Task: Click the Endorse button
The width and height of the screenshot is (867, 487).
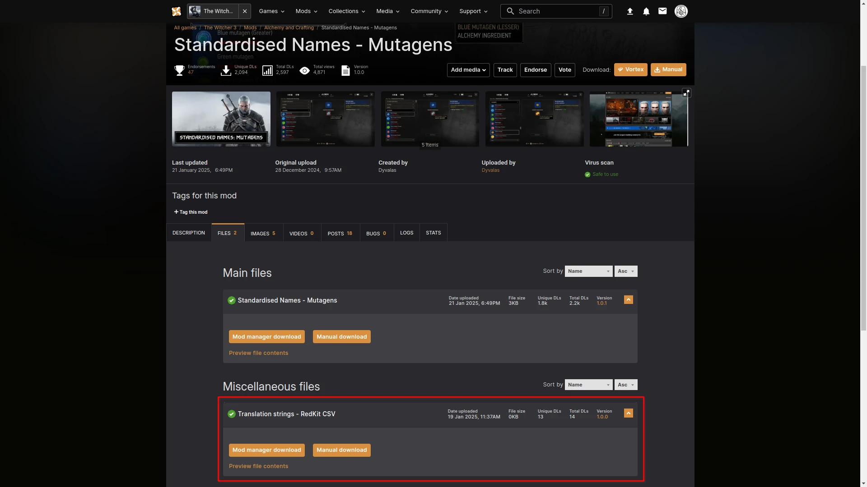Action: [x=536, y=70]
